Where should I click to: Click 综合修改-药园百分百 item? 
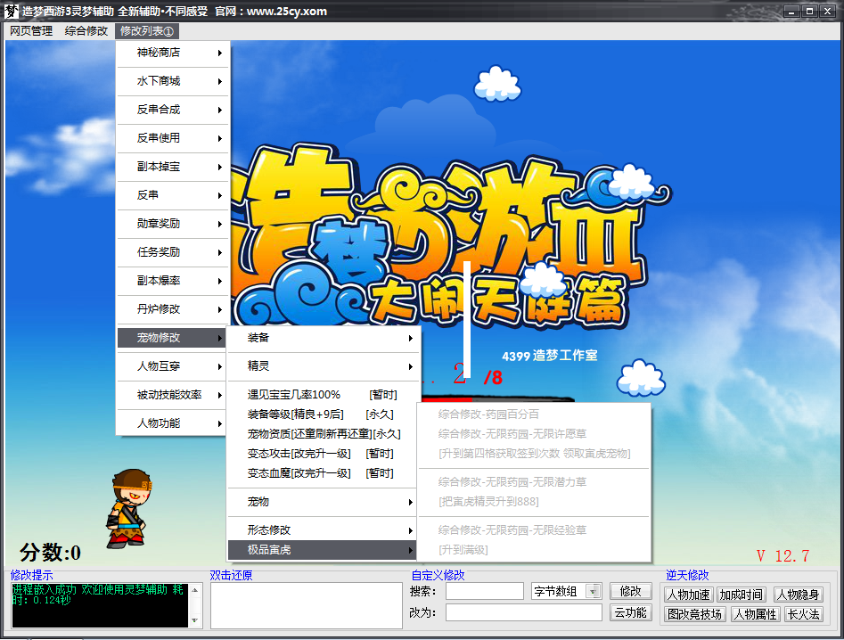point(534,414)
